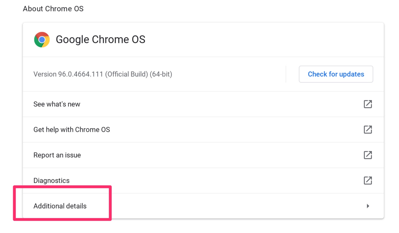Launch Diagnostics via its external link icon
Screen dimensions: 399x233
pos(368,180)
